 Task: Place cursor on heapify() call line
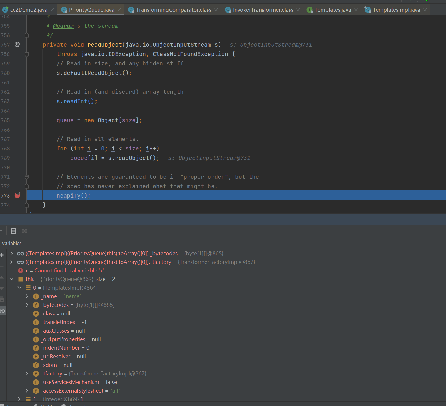tap(234, 195)
